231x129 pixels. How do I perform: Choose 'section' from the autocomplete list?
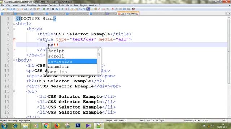[x=72, y=72]
